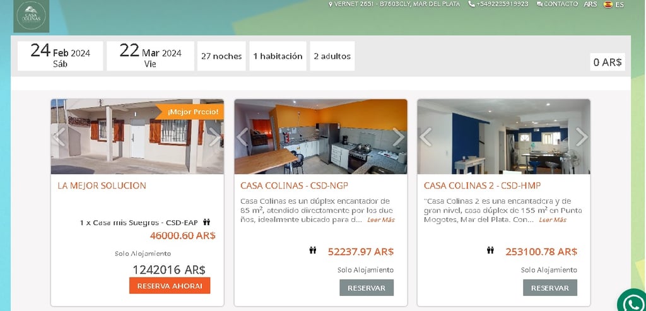Change check-out date 22 Mar 2024

pos(150,56)
